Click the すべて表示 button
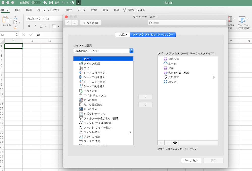The height and width of the screenshot is (171, 252). [x=90, y=23]
